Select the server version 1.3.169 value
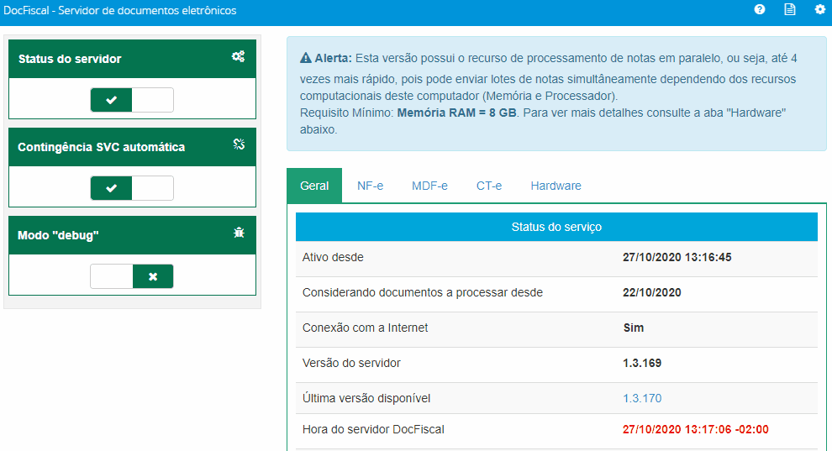 coord(642,364)
